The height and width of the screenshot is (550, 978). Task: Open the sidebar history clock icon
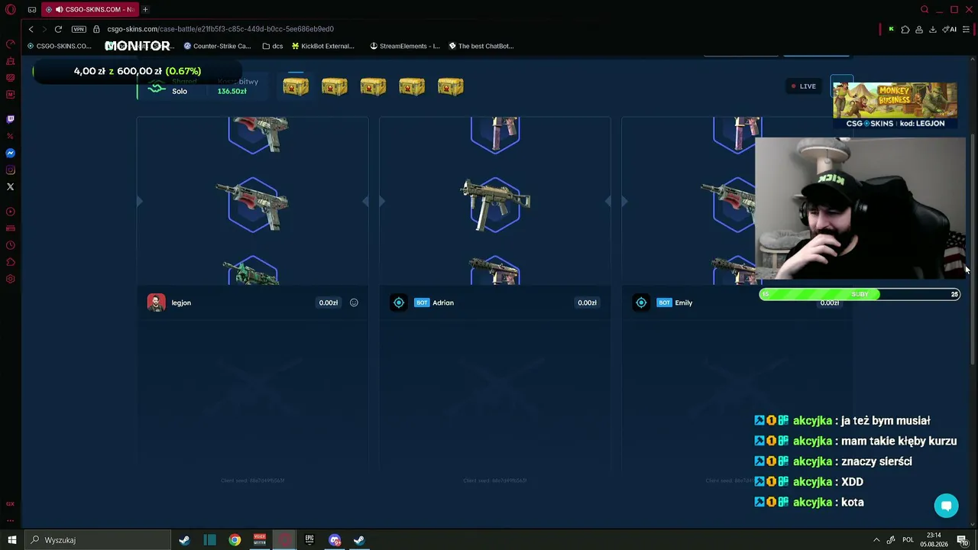click(11, 245)
